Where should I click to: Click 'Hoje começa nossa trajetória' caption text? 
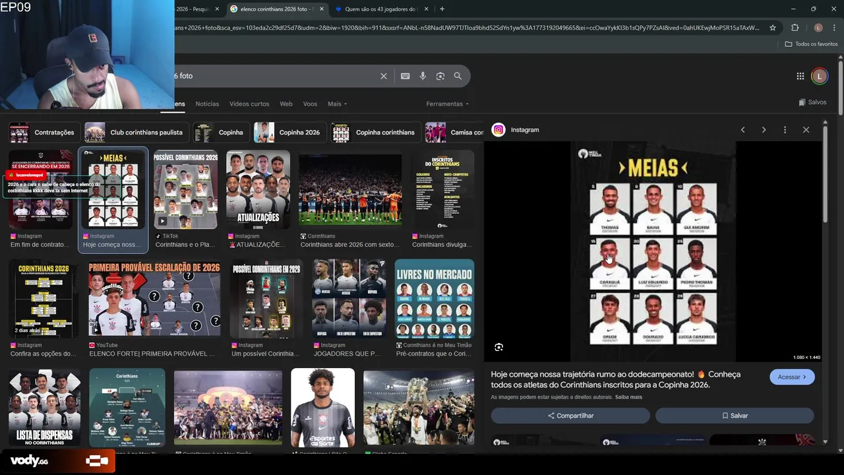(615, 379)
